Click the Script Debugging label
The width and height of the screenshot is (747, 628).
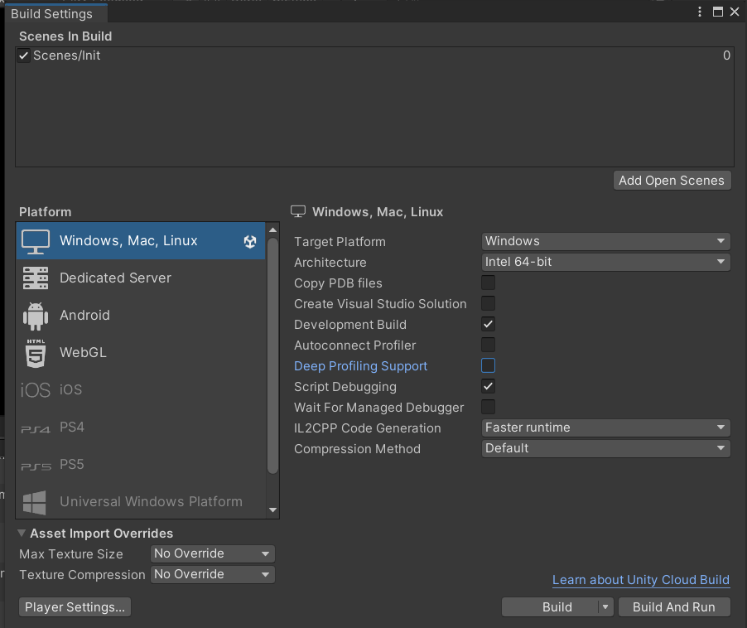tap(345, 387)
